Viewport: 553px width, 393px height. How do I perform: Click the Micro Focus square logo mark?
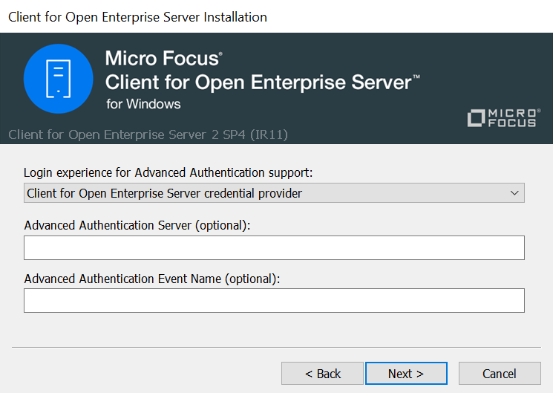coord(477,118)
